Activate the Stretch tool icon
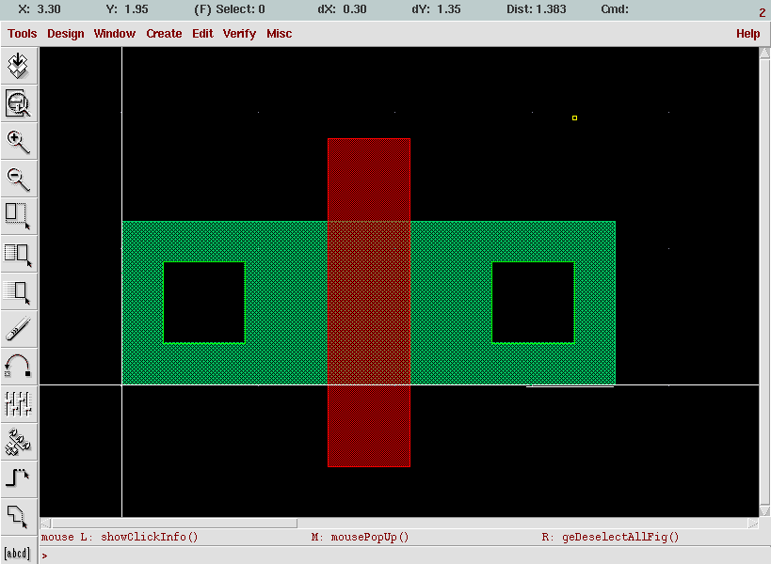 19,216
